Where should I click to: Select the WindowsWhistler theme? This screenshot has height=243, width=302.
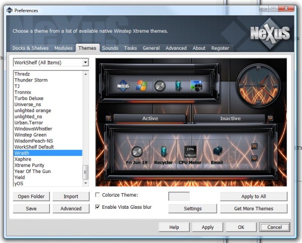[48, 129]
